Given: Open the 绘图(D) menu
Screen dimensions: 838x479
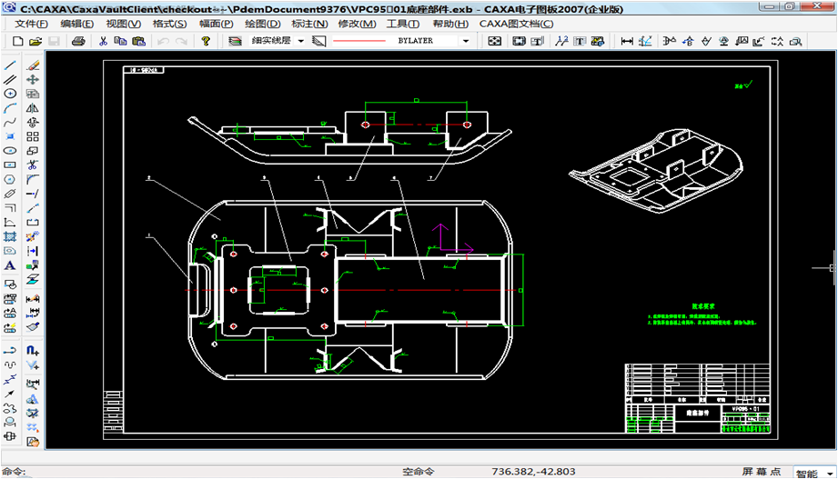Looking at the screenshot, I should click(263, 24).
